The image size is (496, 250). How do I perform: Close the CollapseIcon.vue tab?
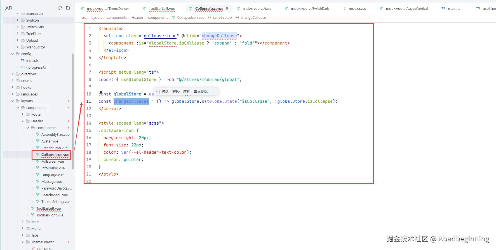227,8
